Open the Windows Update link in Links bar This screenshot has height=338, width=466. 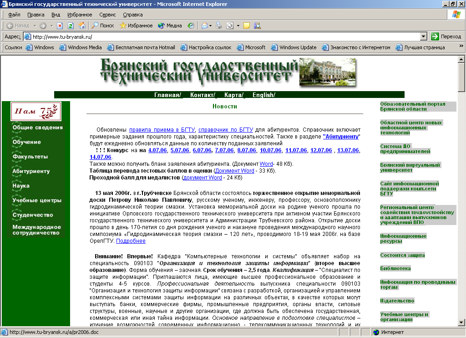click(x=294, y=47)
